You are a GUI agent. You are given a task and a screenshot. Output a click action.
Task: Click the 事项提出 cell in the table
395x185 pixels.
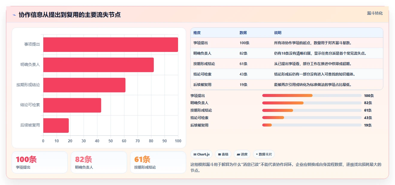pyautogui.click(x=200, y=43)
